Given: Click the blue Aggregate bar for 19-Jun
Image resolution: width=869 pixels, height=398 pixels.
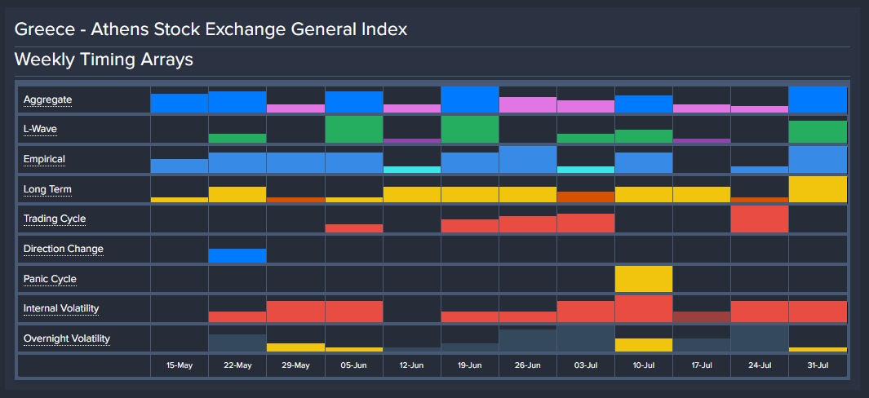Looking at the screenshot, I should (x=470, y=99).
